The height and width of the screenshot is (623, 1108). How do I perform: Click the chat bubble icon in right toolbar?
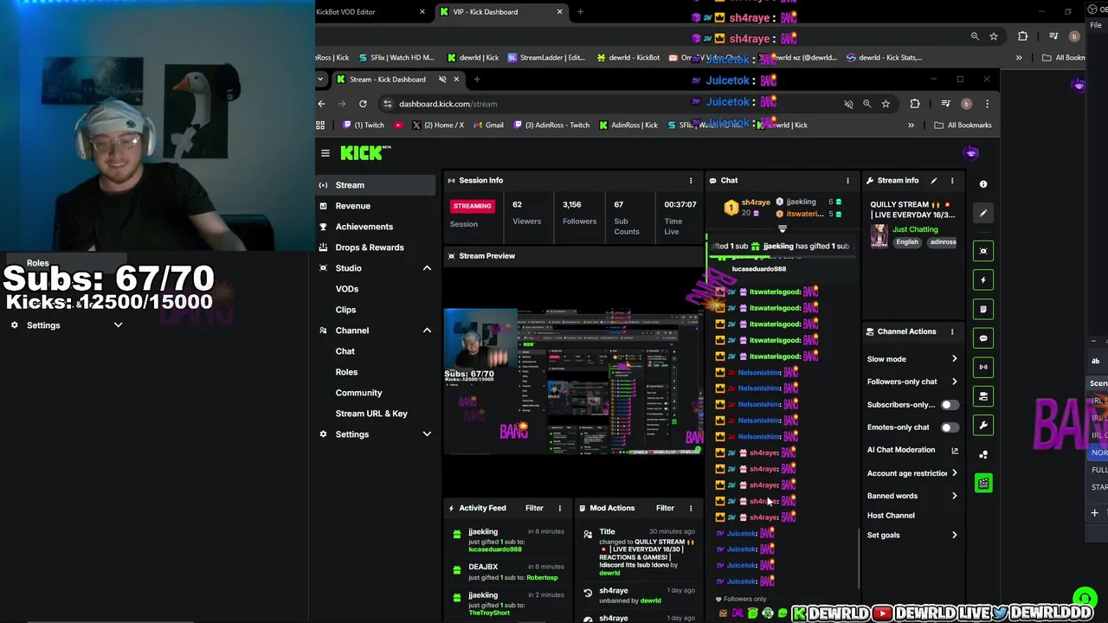pyautogui.click(x=983, y=338)
